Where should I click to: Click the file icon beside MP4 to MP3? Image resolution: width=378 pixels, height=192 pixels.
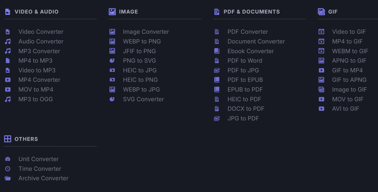tap(8, 61)
